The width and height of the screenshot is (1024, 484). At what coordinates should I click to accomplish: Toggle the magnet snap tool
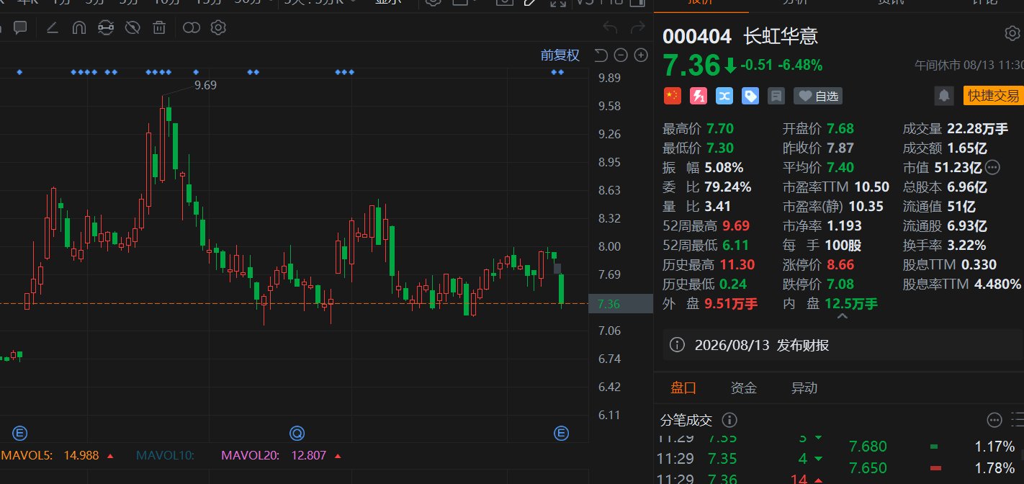pyautogui.click(x=79, y=28)
